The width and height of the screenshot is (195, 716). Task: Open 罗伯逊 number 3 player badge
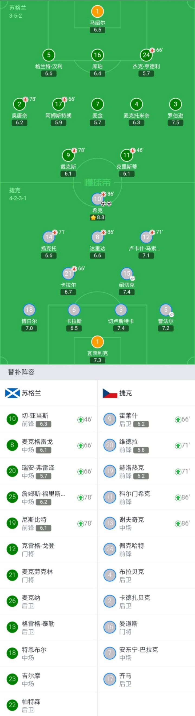pyautogui.click(x=175, y=105)
